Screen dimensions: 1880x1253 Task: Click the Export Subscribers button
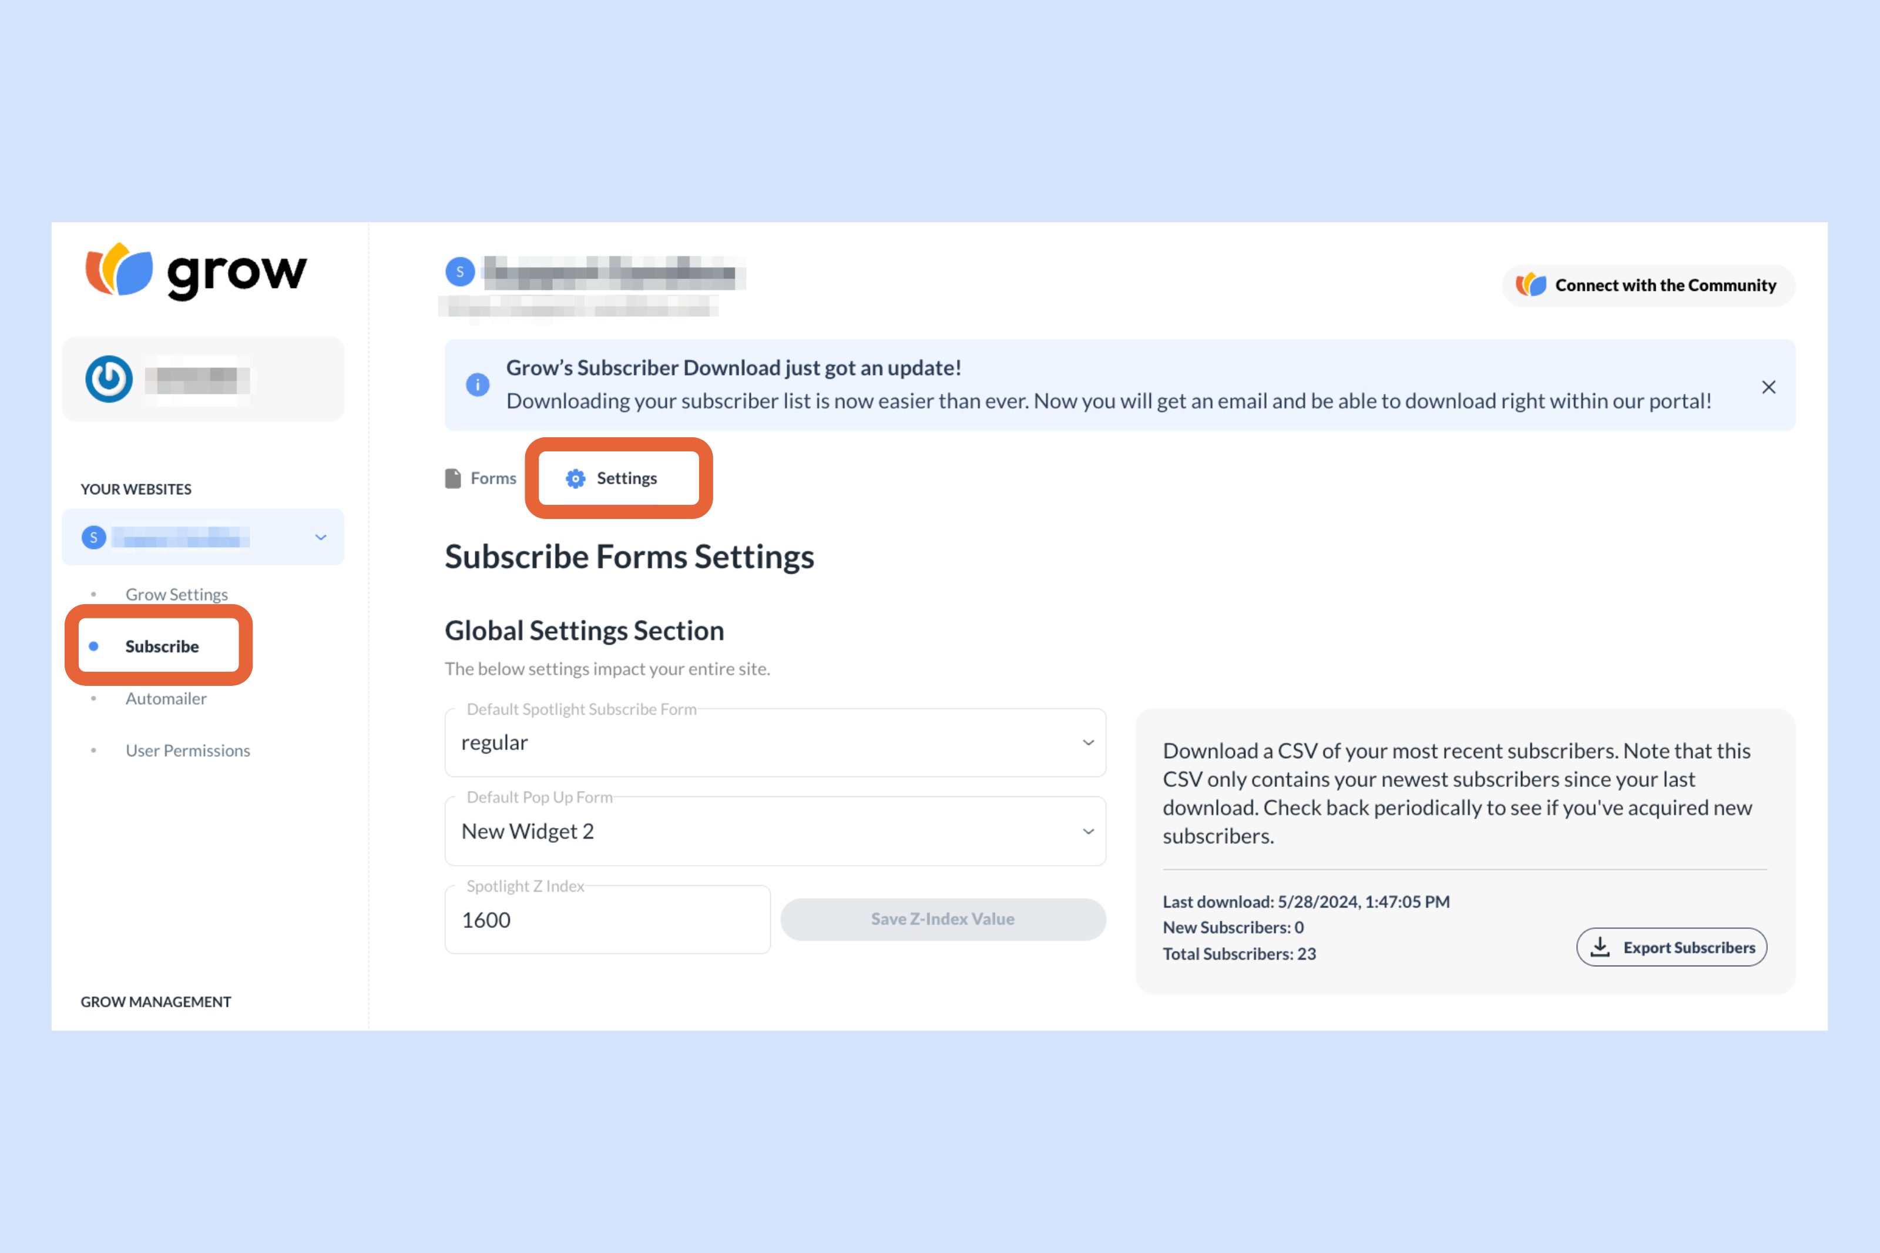point(1673,947)
